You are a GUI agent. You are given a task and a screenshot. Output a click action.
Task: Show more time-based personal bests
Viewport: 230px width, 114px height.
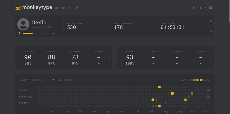[109, 58]
